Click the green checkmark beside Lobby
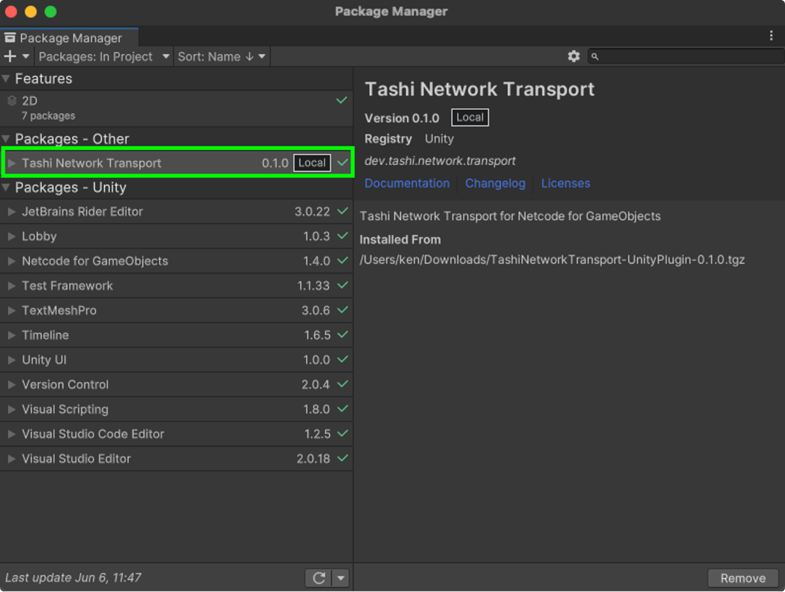This screenshot has height=592, width=785. click(341, 236)
